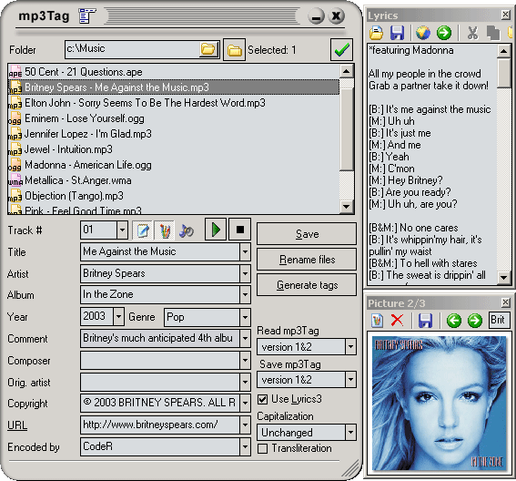This screenshot has height=481, width=516.
Task: Click the mp3Tag menu icon beside title
Action: [87, 15]
